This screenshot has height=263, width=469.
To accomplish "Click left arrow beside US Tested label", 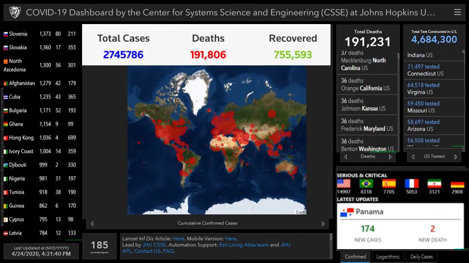I will [413, 157].
